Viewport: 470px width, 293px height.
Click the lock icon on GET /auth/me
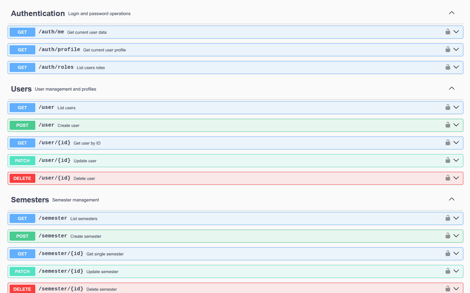[x=448, y=32]
